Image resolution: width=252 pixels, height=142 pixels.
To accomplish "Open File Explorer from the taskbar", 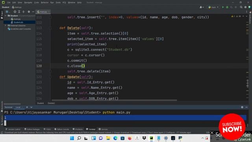I will click(x=108, y=138).
